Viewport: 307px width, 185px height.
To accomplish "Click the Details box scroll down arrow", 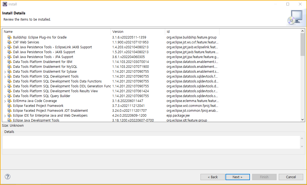I will 302,146.
